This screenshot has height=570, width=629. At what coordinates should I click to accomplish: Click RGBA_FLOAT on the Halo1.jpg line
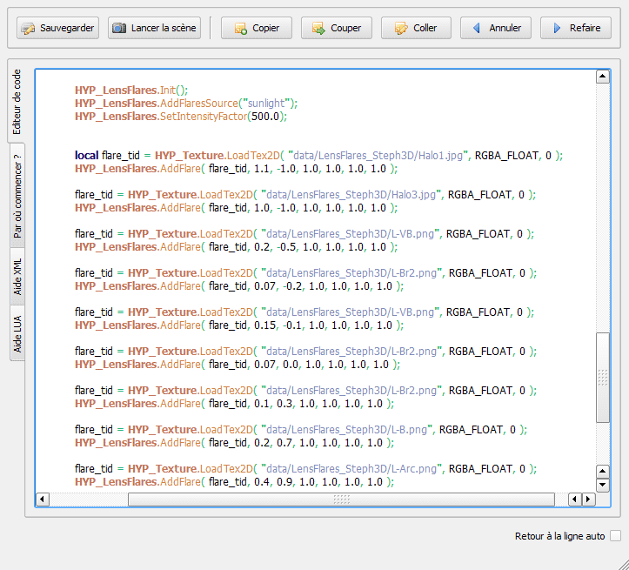click(506, 155)
